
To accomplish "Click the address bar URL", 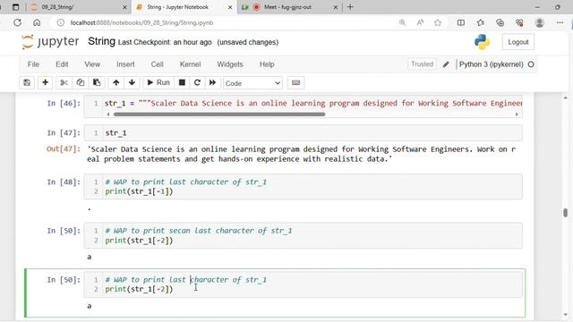I will tap(141, 22).
